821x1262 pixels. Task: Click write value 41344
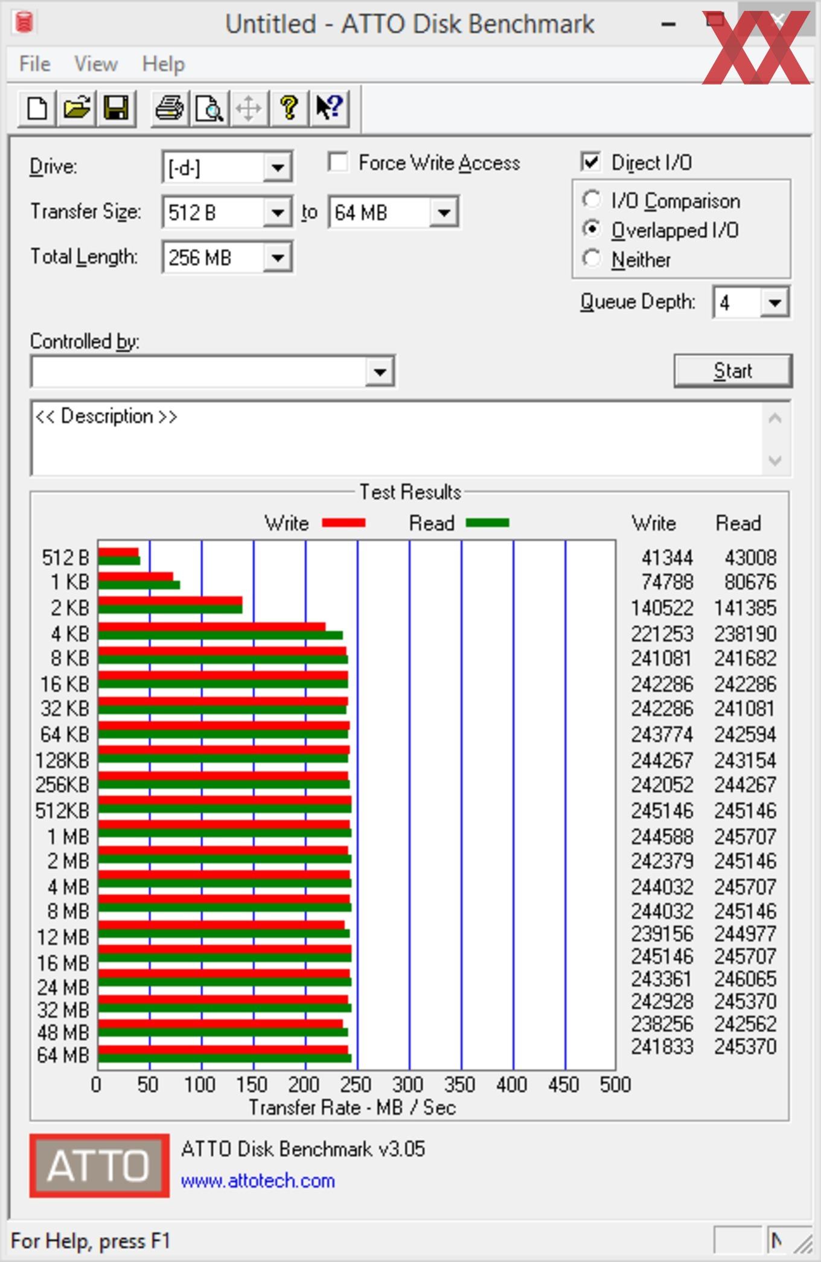coord(667,557)
